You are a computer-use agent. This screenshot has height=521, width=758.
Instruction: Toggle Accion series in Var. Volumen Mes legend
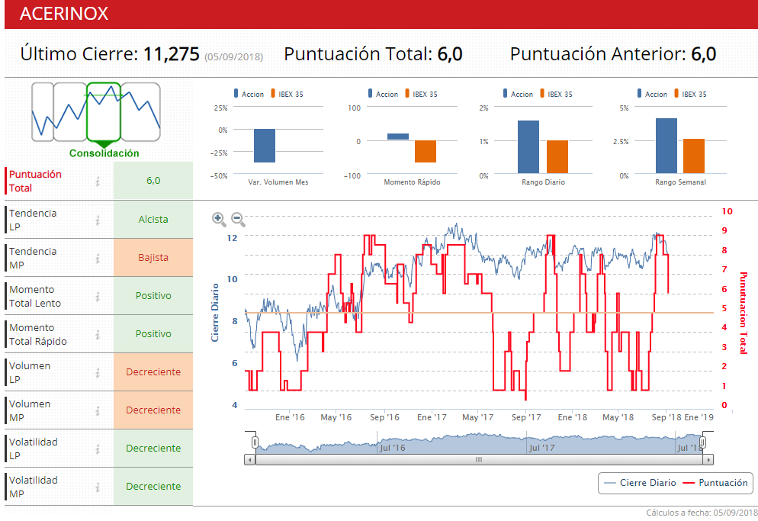(x=249, y=94)
